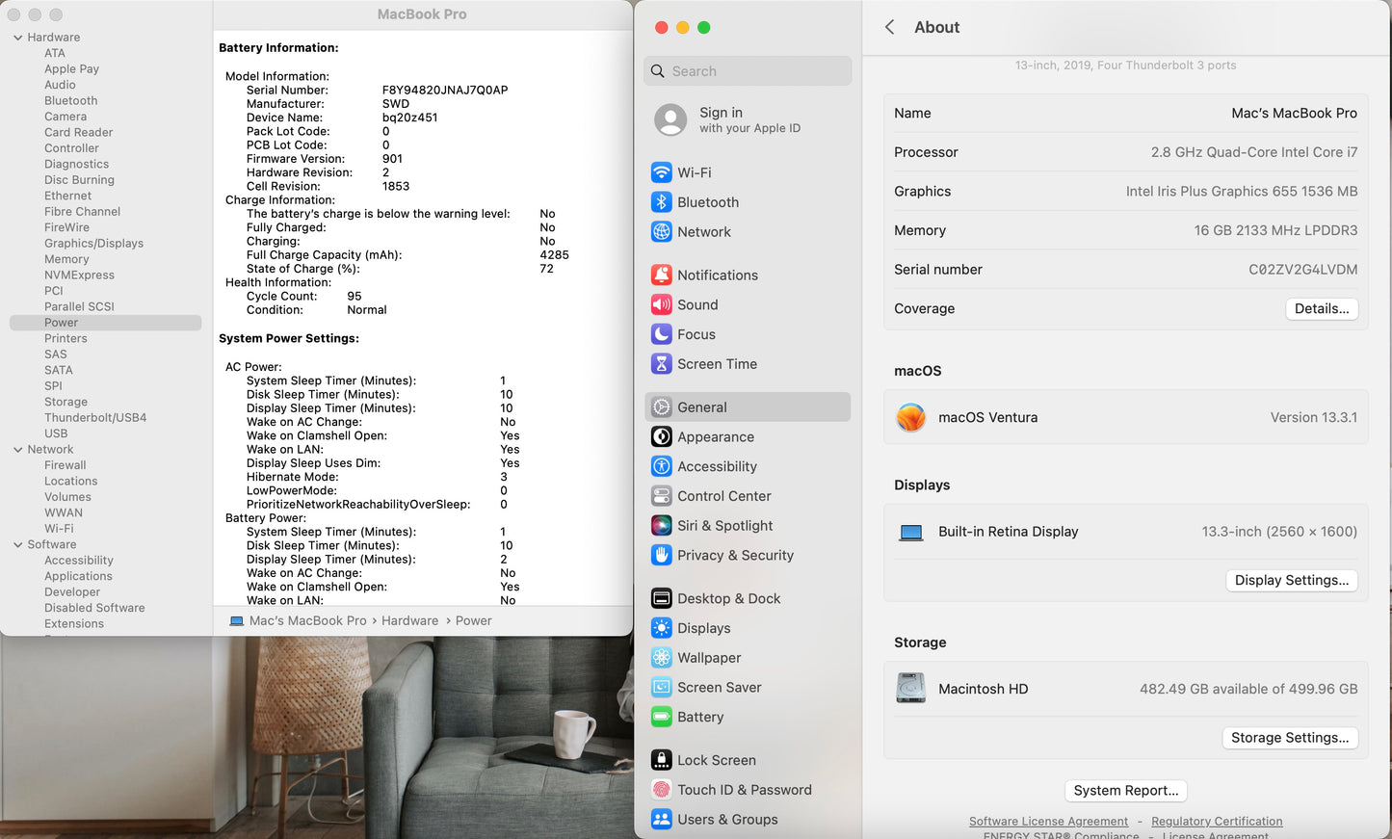Open the Software License Agreement link
The width and height of the screenshot is (1392, 839).
click(x=1048, y=821)
